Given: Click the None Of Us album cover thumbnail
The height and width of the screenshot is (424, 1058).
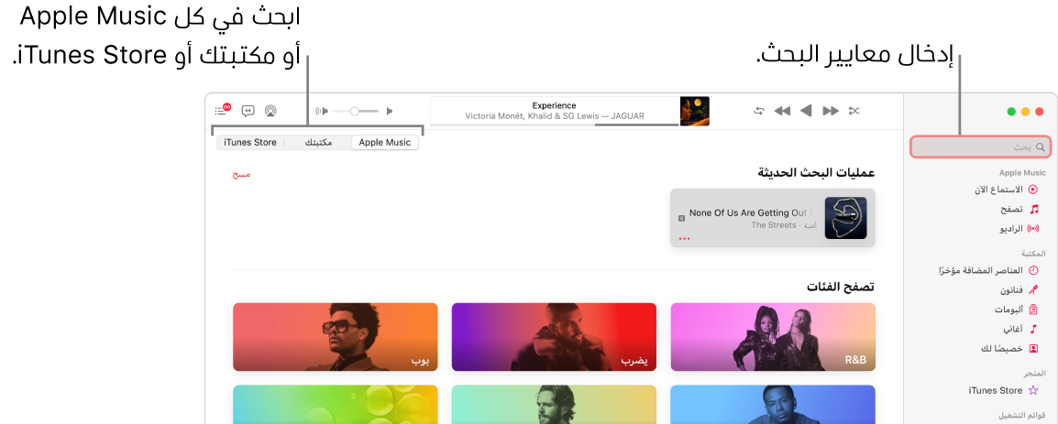Looking at the screenshot, I should [x=846, y=218].
